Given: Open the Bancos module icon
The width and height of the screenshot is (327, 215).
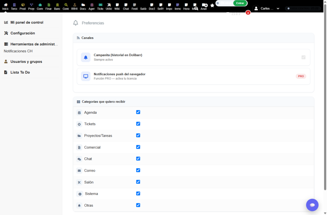Looking at the screenshot, I should 57,5.
